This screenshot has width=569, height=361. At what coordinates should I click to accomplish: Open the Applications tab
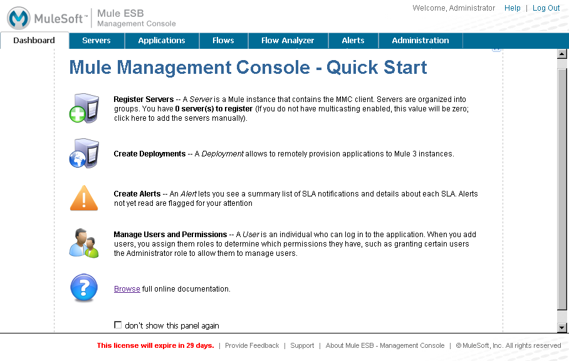coord(162,41)
